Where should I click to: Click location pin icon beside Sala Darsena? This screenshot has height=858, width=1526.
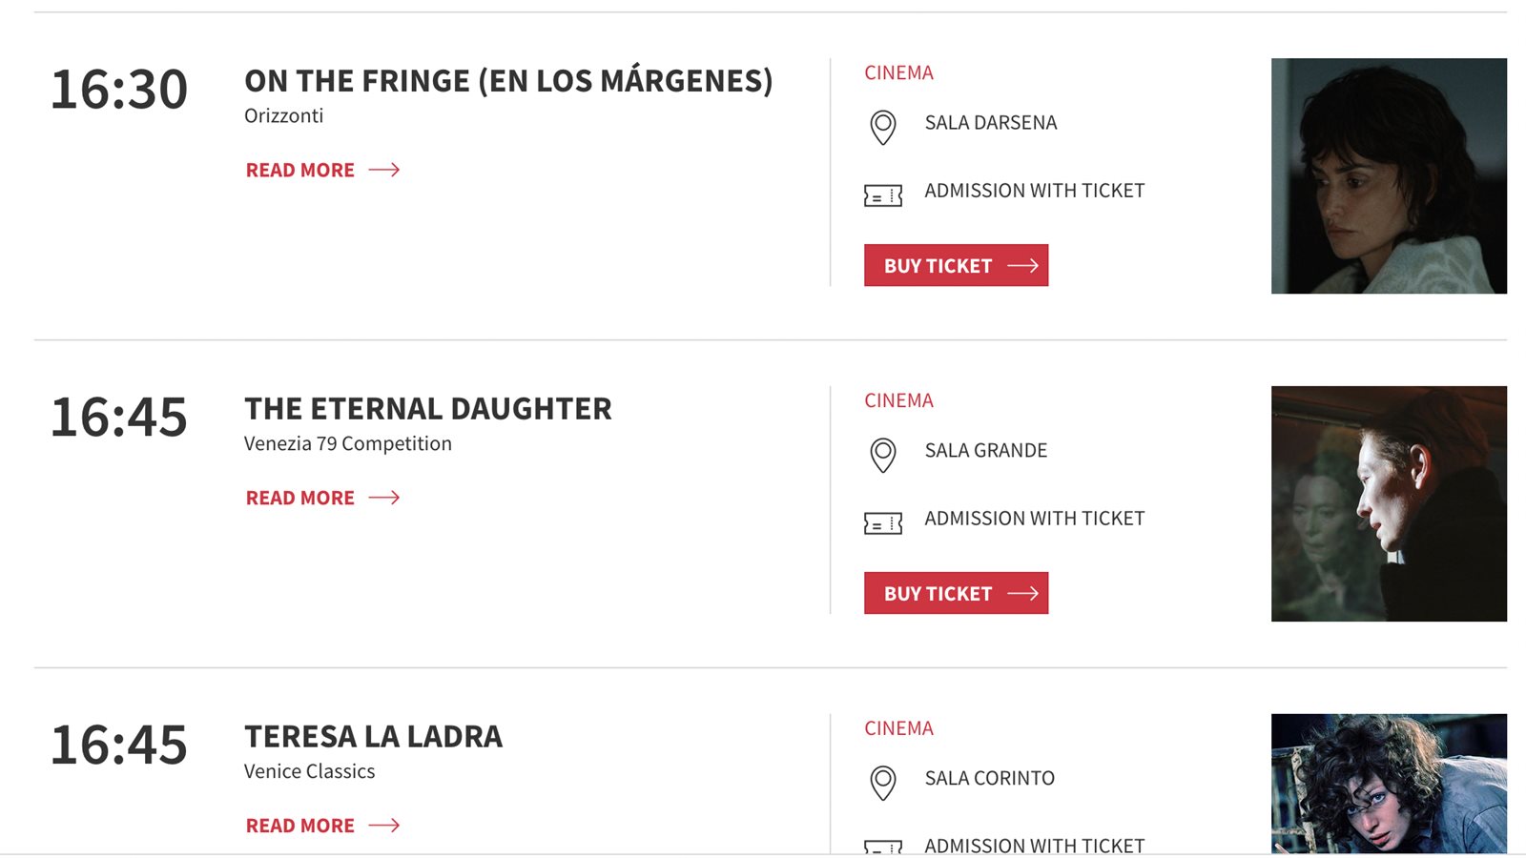[x=883, y=127]
